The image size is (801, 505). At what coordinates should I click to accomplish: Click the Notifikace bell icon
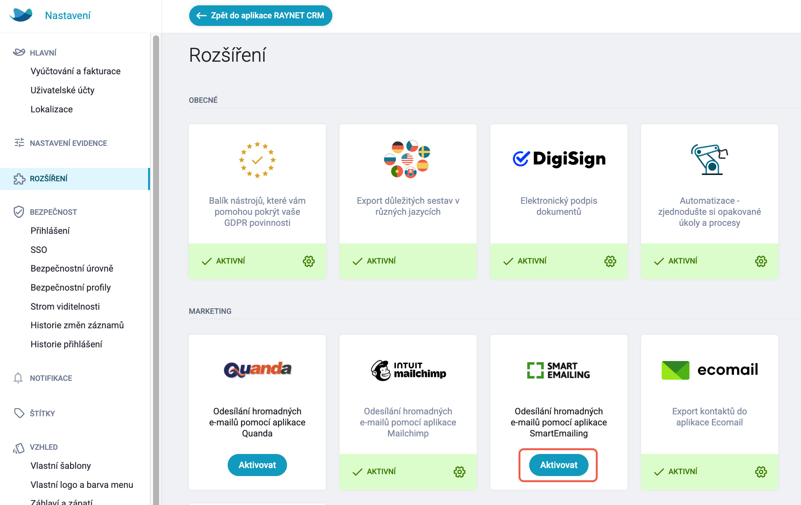[18, 378]
